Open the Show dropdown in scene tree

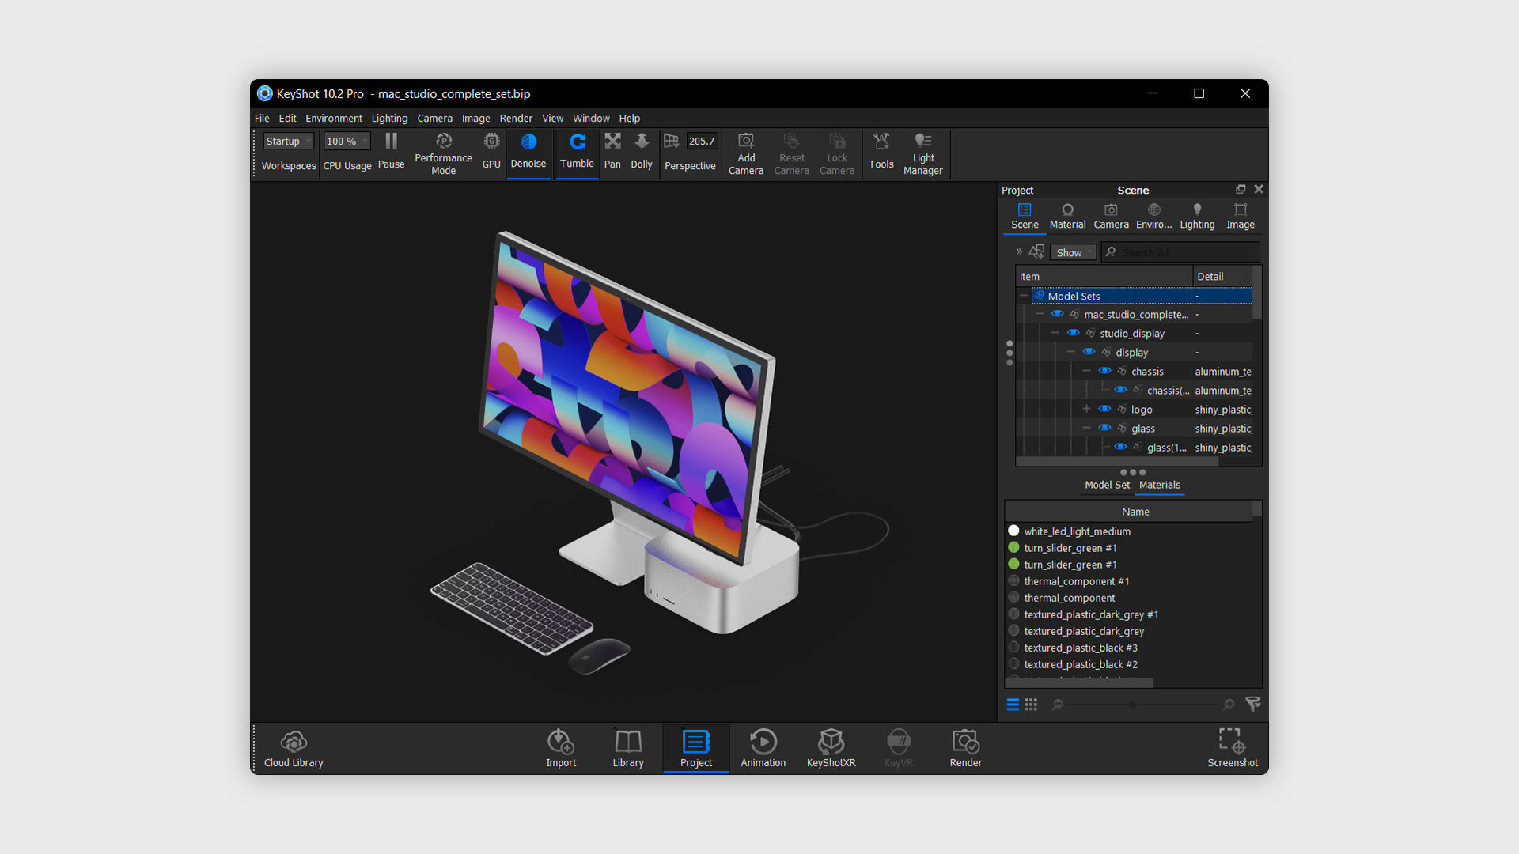tap(1074, 252)
